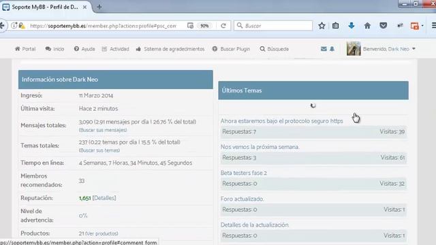This screenshot has height=245, width=436.
Task: Click the 33 recommended members value
Action: [x=82, y=181]
